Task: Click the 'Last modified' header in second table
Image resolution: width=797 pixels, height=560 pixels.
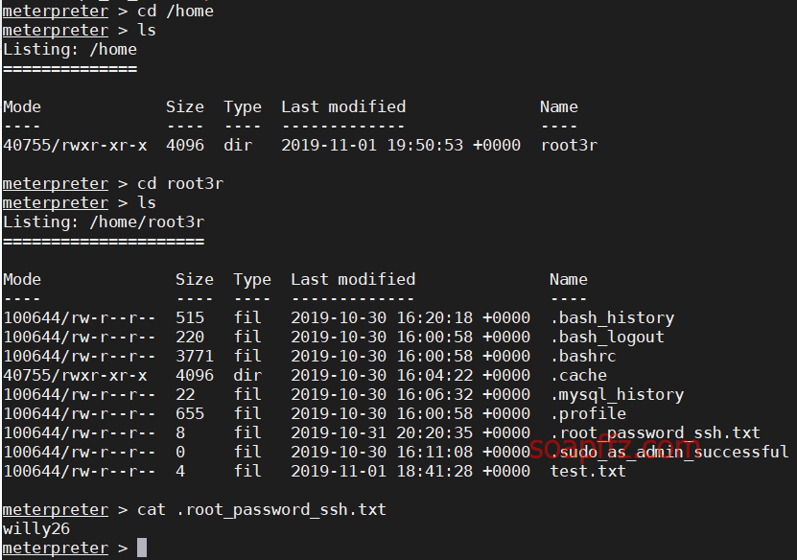Action: [x=353, y=279]
